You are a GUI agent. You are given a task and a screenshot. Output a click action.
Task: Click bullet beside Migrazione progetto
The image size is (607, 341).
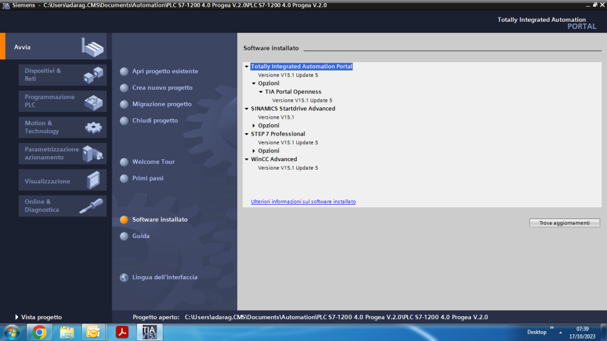124,104
